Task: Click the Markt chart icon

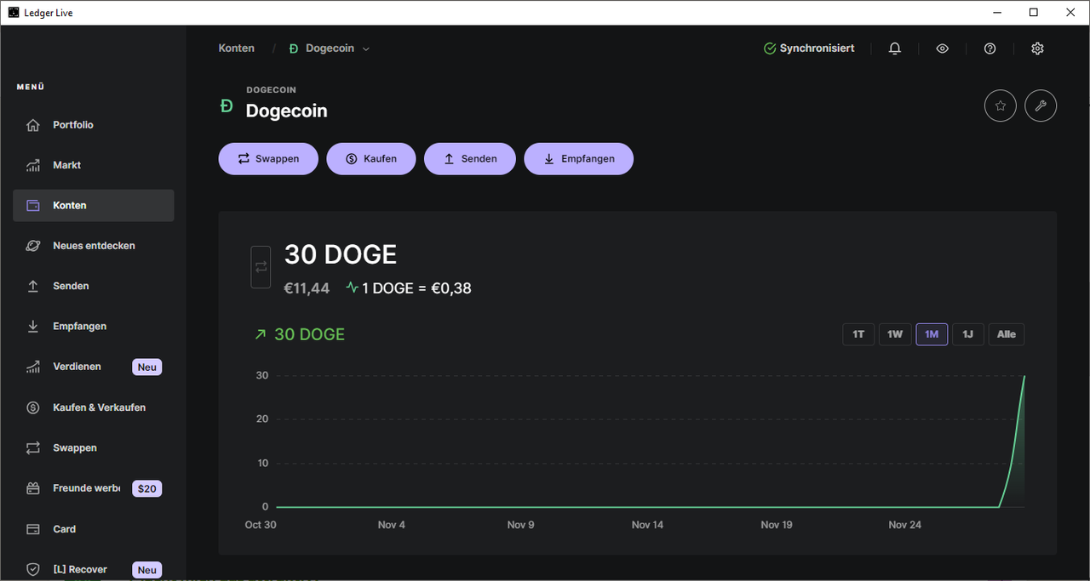Action: [33, 165]
